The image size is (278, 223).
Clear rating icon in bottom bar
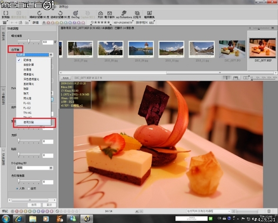tap(57, 211)
